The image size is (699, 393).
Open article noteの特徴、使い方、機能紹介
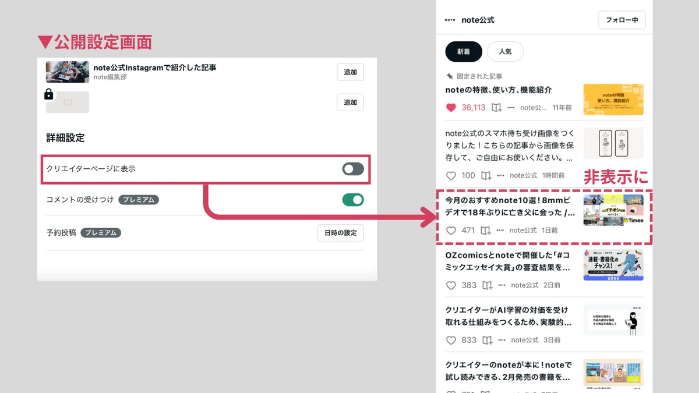pyautogui.click(x=499, y=90)
